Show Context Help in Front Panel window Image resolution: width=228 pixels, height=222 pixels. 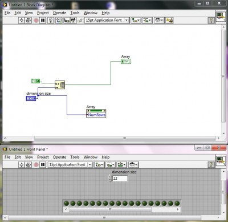(211, 164)
